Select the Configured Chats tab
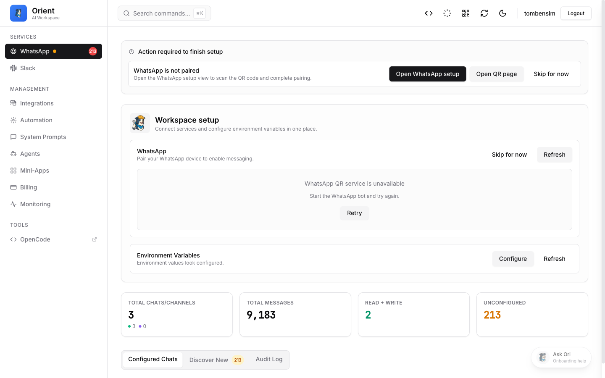Screen dimensions: 605x378 (153, 360)
